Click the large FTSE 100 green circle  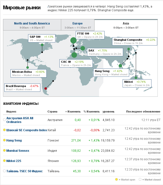(x=73, y=40)
